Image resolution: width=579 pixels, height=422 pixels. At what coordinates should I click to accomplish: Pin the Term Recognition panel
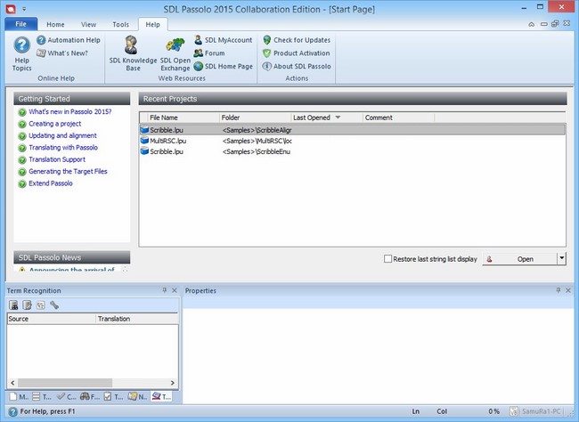pos(165,290)
